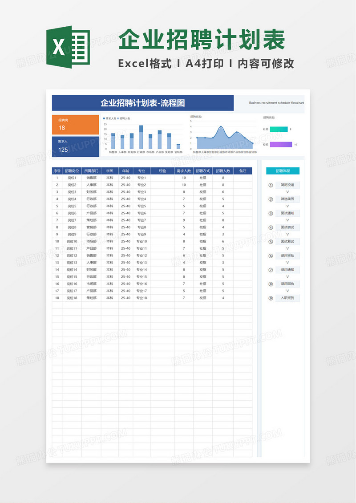Click the 'Excel格式 A4打印 内容可修改' caption
Image resolution: width=356 pixels, height=503 pixels.
click(x=206, y=64)
